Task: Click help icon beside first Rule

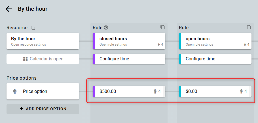Action: 106,28
